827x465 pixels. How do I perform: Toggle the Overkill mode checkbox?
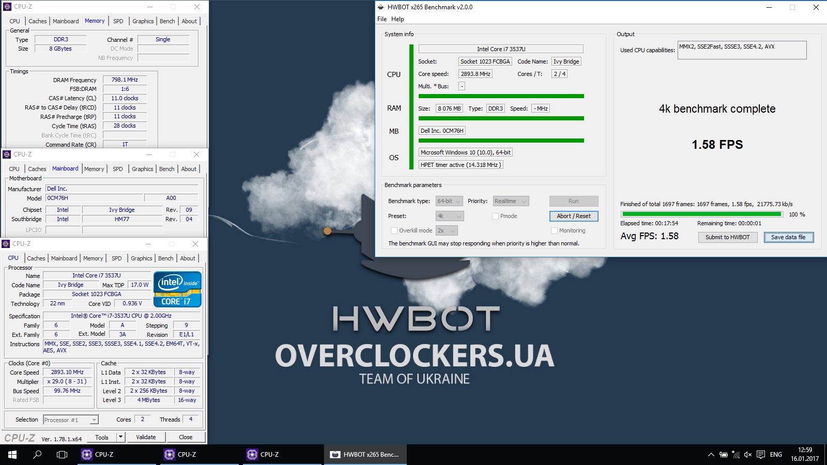point(394,230)
